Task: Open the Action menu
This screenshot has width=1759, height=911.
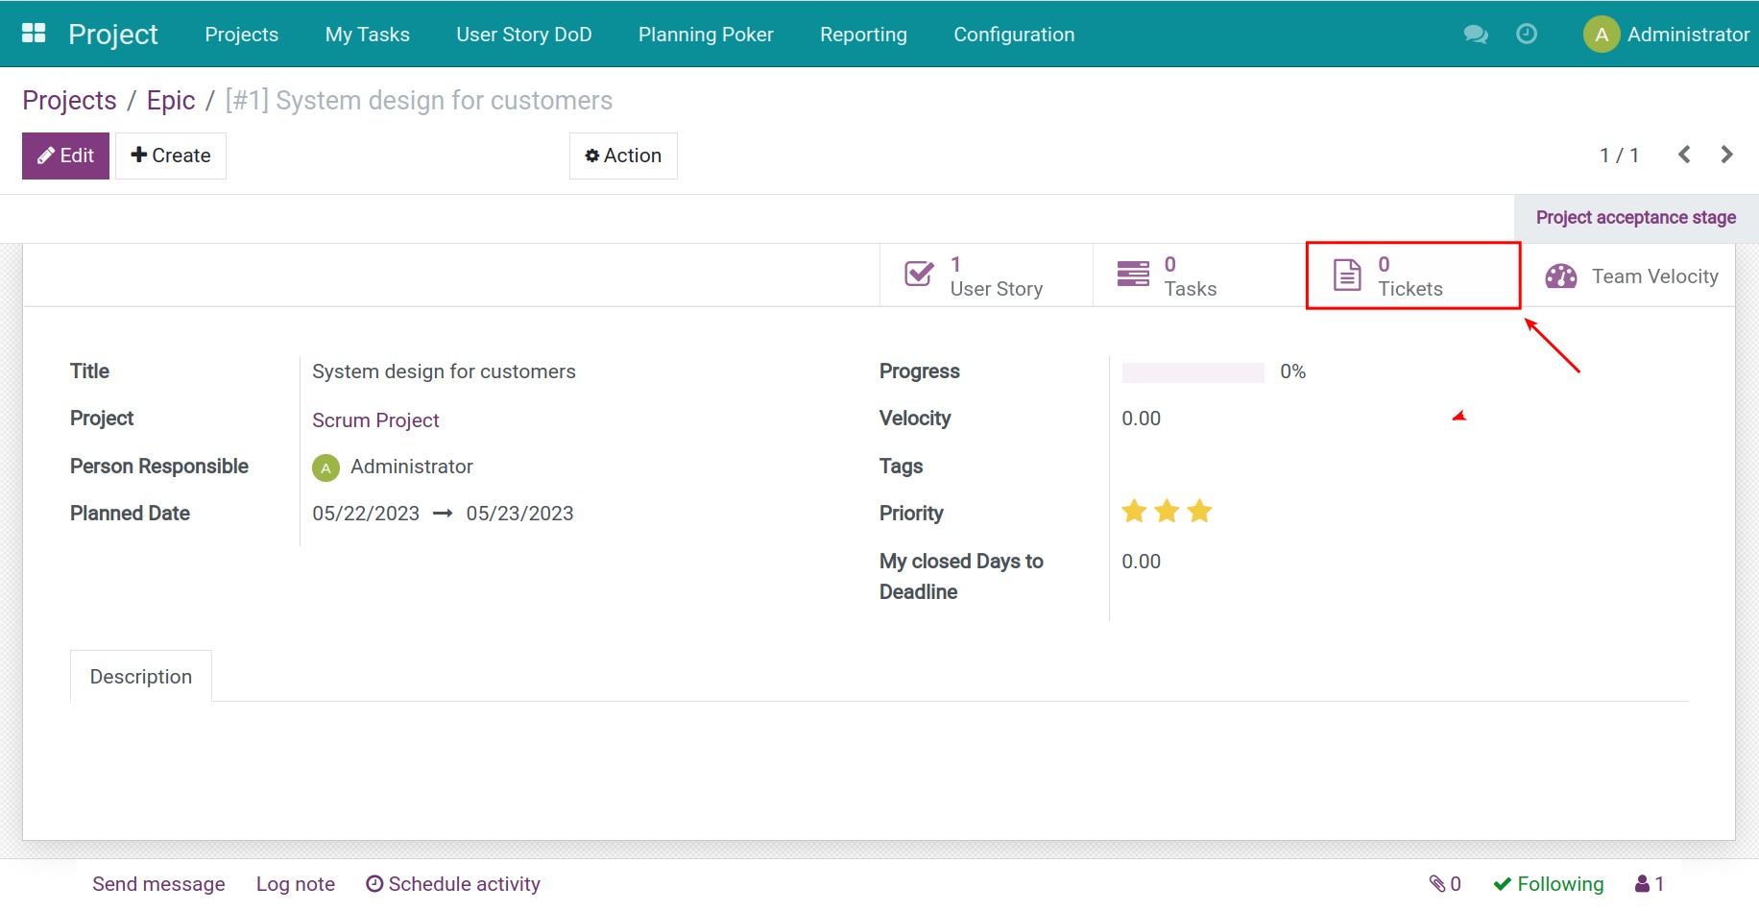Action: click(x=622, y=155)
